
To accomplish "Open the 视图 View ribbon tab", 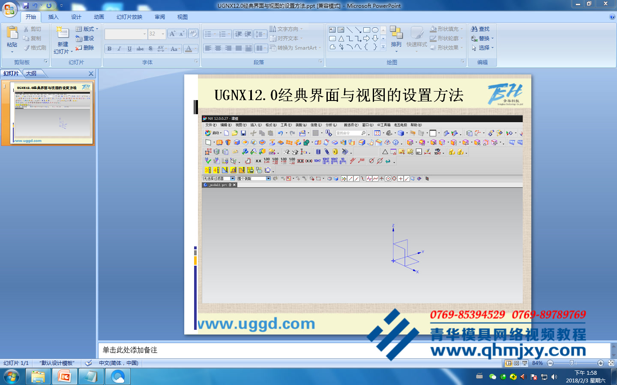I will pyautogui.click(x=183, y=17).
